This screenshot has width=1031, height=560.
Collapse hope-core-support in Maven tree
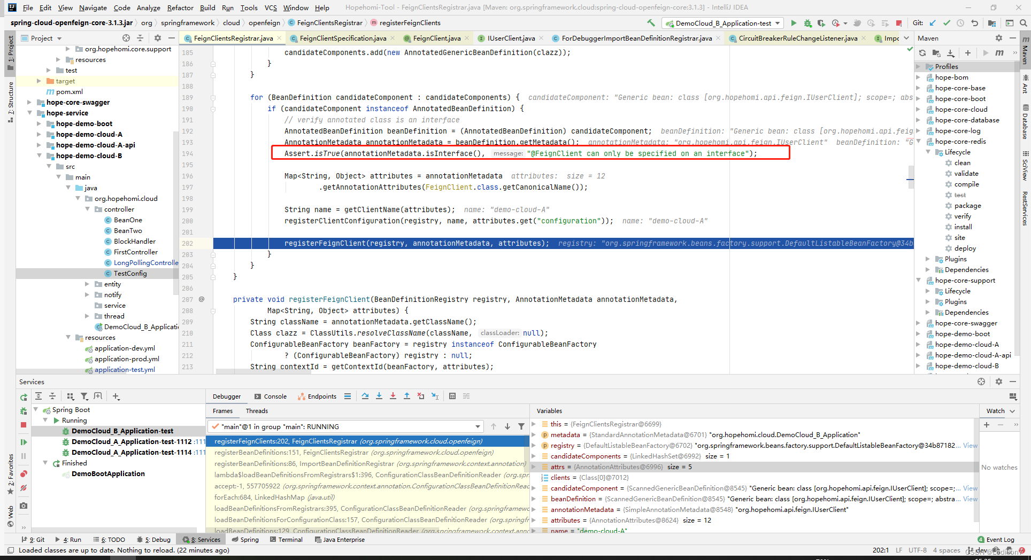click(x=919, y=280)
